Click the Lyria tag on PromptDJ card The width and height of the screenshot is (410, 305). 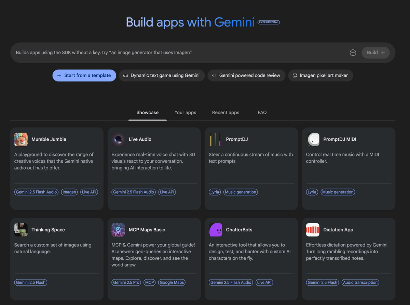215,192
